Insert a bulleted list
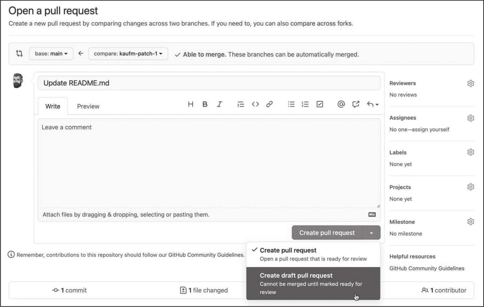The image size is (484, 307). click(x=291, y=104)
